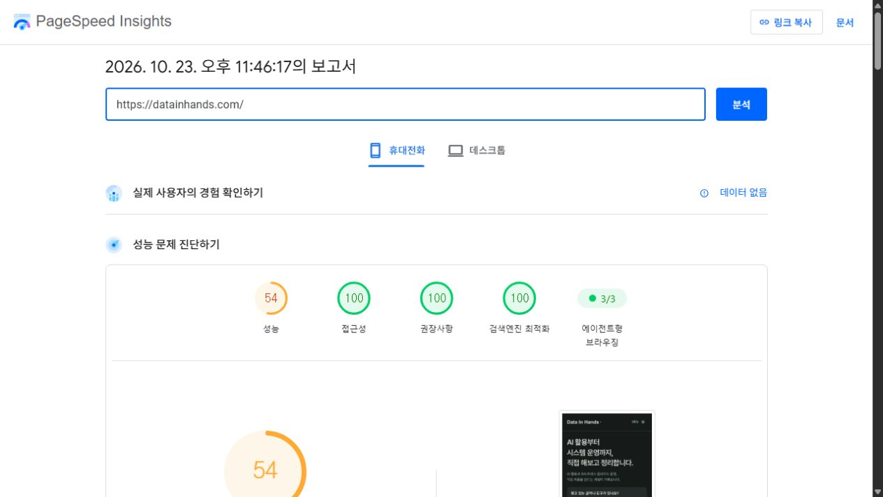Copy the link with 링크 복사 button
Image resolution: width=883 pixels, height=497 pixels.
click(x=787, y=22)
